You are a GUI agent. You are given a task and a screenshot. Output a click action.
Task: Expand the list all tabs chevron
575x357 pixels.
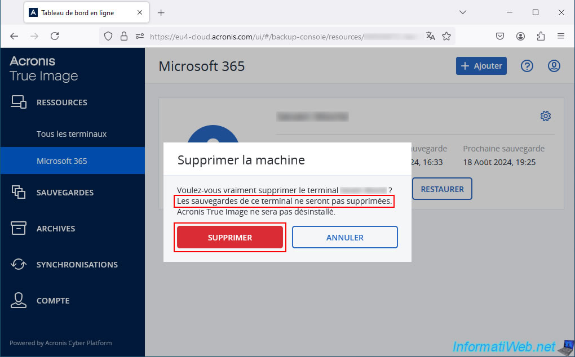463,12
